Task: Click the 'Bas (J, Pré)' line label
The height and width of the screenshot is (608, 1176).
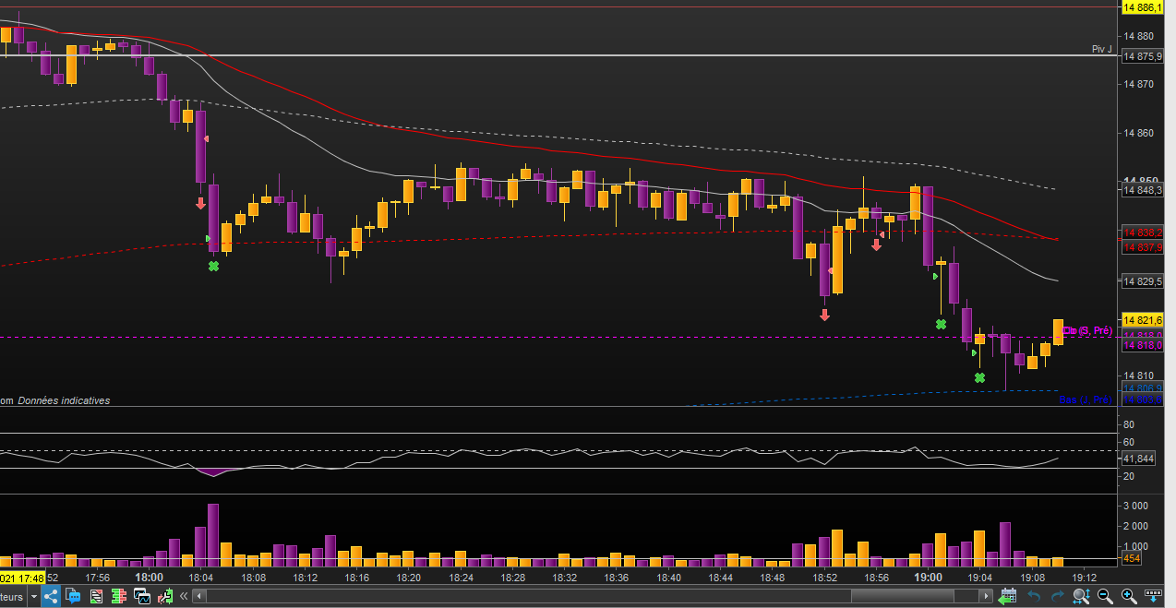Action: [1086, 399]
